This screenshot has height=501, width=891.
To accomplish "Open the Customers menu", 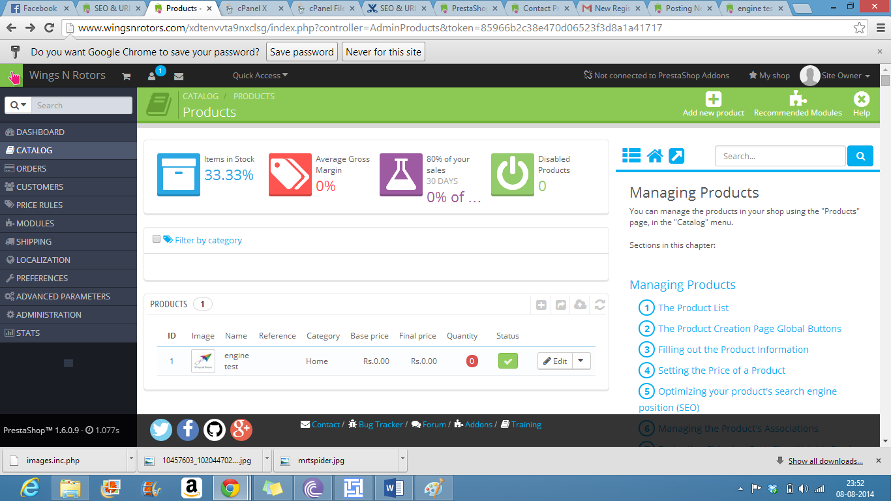I will (68, 187).
